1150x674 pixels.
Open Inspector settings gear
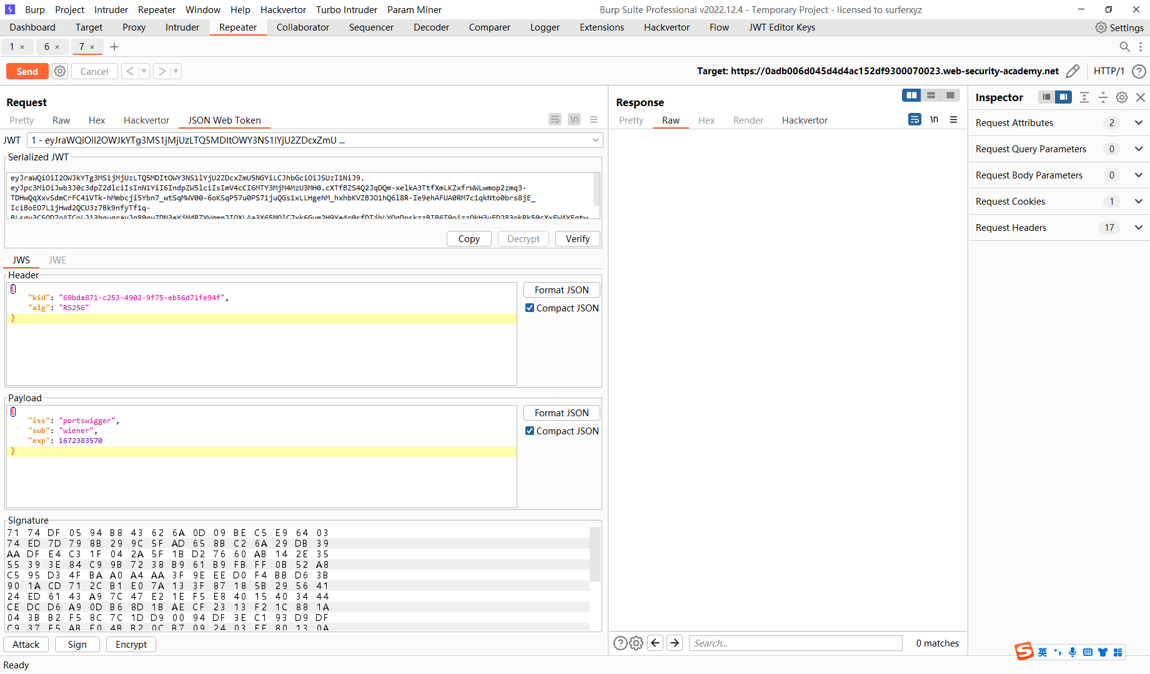[1122, 97]
